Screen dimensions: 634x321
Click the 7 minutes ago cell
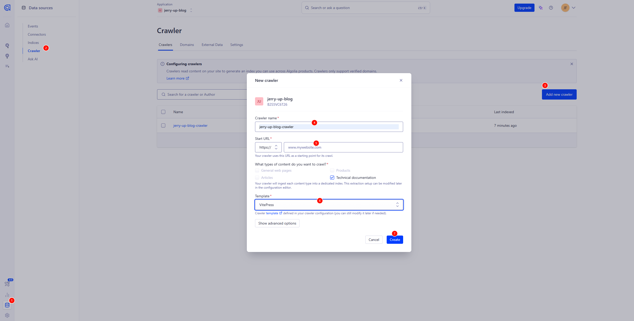pos(505,125)
